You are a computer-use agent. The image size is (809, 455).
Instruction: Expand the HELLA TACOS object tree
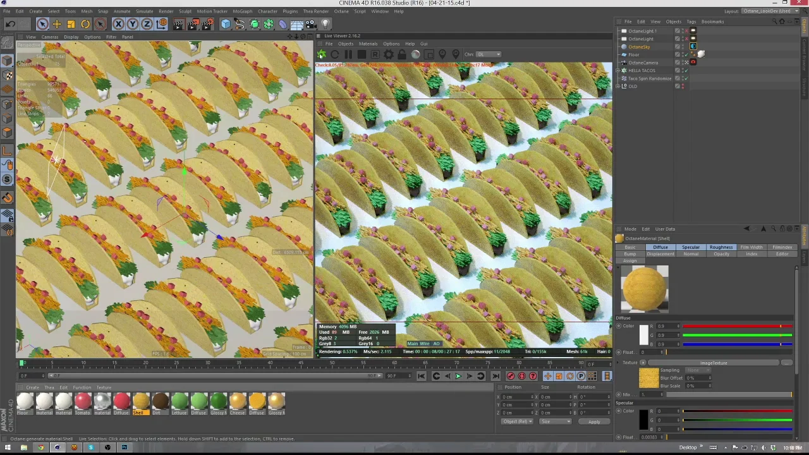[x=619, y=70]
